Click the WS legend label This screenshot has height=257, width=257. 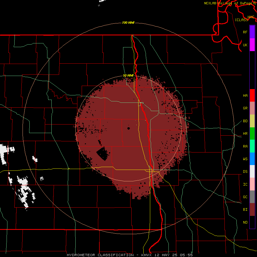(245, 159)
